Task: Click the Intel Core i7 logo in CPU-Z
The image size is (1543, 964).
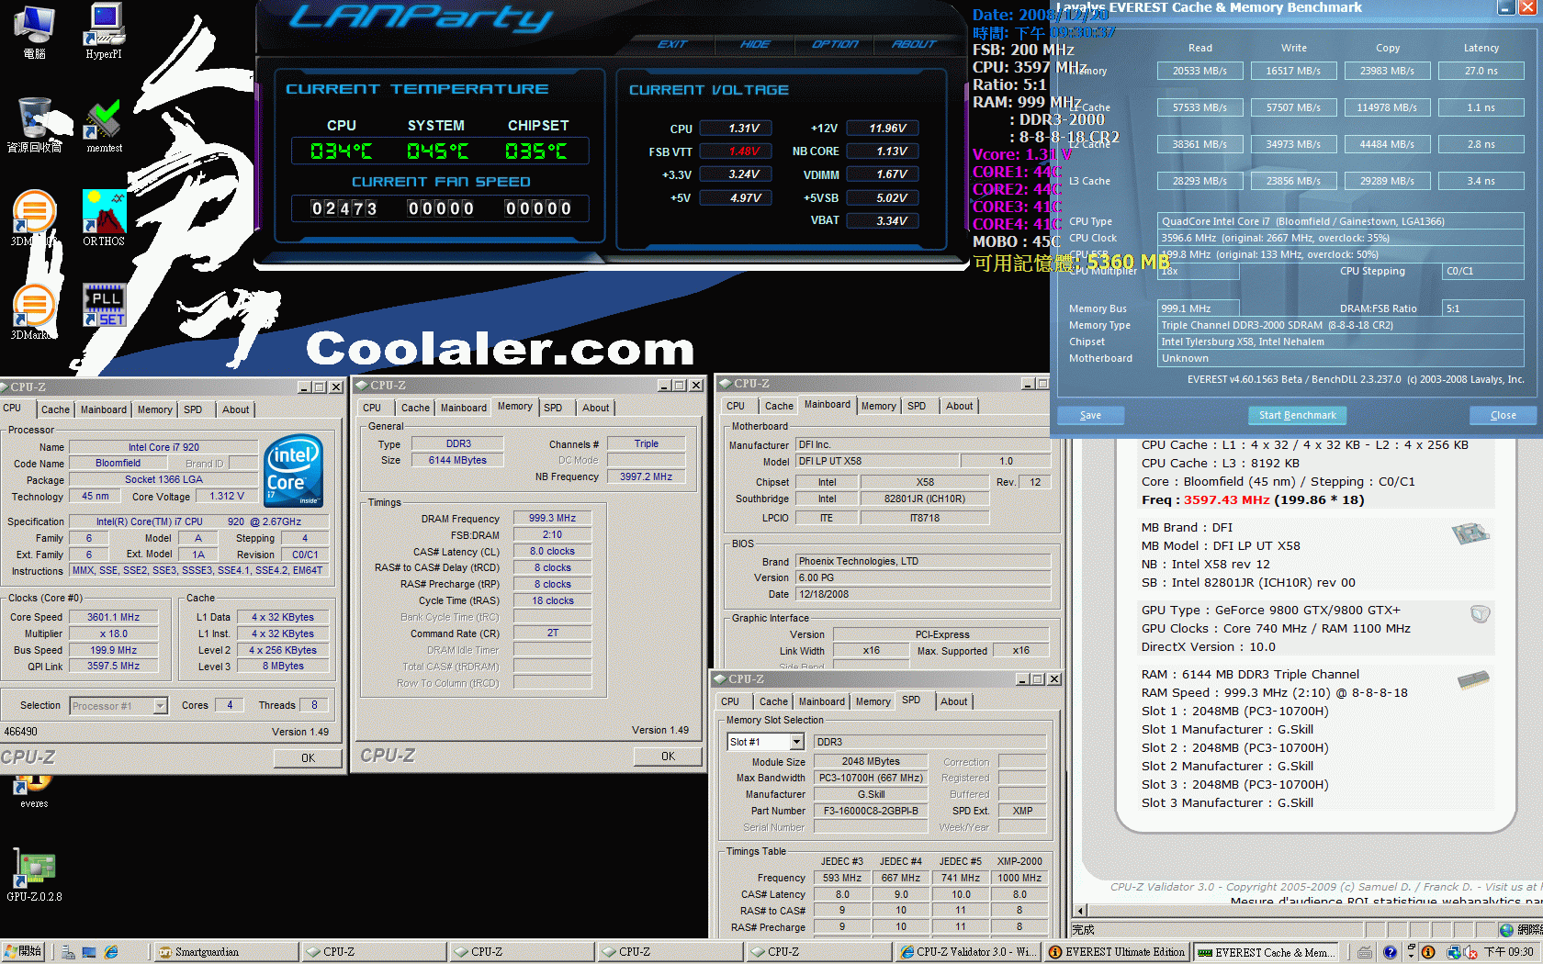Action: coord(293,470)
